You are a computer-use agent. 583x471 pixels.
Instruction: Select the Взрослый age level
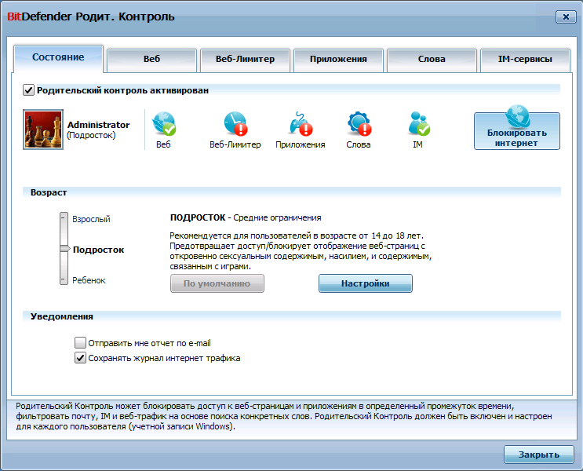(x=91, y=219)
